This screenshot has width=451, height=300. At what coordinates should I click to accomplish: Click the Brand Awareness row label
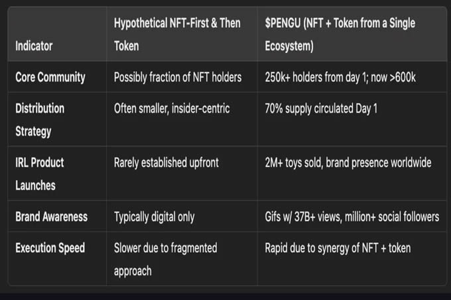[x=51, y=217]
